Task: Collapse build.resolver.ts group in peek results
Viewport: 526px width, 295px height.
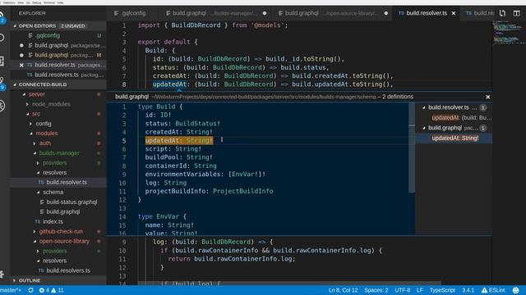Action: (x=424, y=107)
